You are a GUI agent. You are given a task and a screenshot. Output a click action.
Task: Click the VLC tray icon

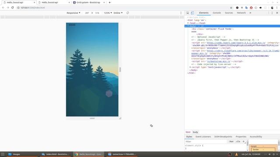pyautogui.click(x=236, y=154)
